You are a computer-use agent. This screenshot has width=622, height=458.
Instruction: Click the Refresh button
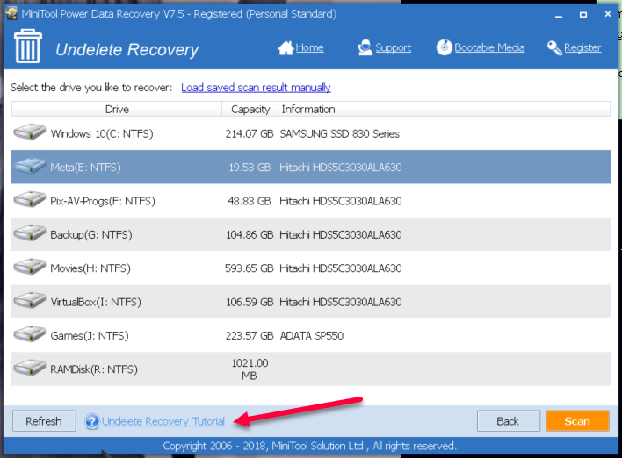click(x=44, y=421)
